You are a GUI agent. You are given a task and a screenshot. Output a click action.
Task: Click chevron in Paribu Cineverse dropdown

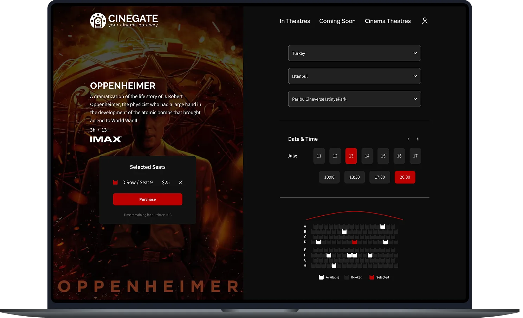(415, 99)
